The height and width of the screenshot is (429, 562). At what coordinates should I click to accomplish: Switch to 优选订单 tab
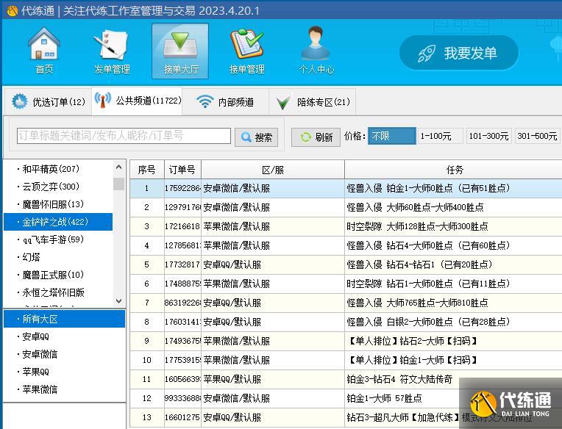[49, 102]
